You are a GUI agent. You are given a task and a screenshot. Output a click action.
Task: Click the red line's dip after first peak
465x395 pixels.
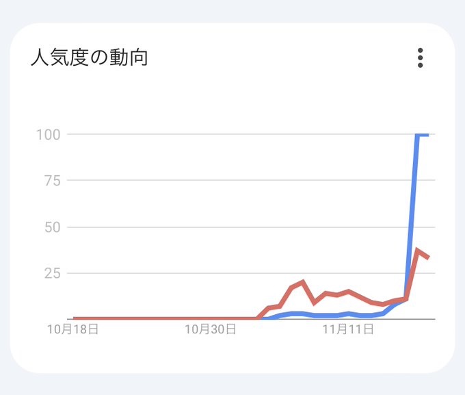coord(315,302)
